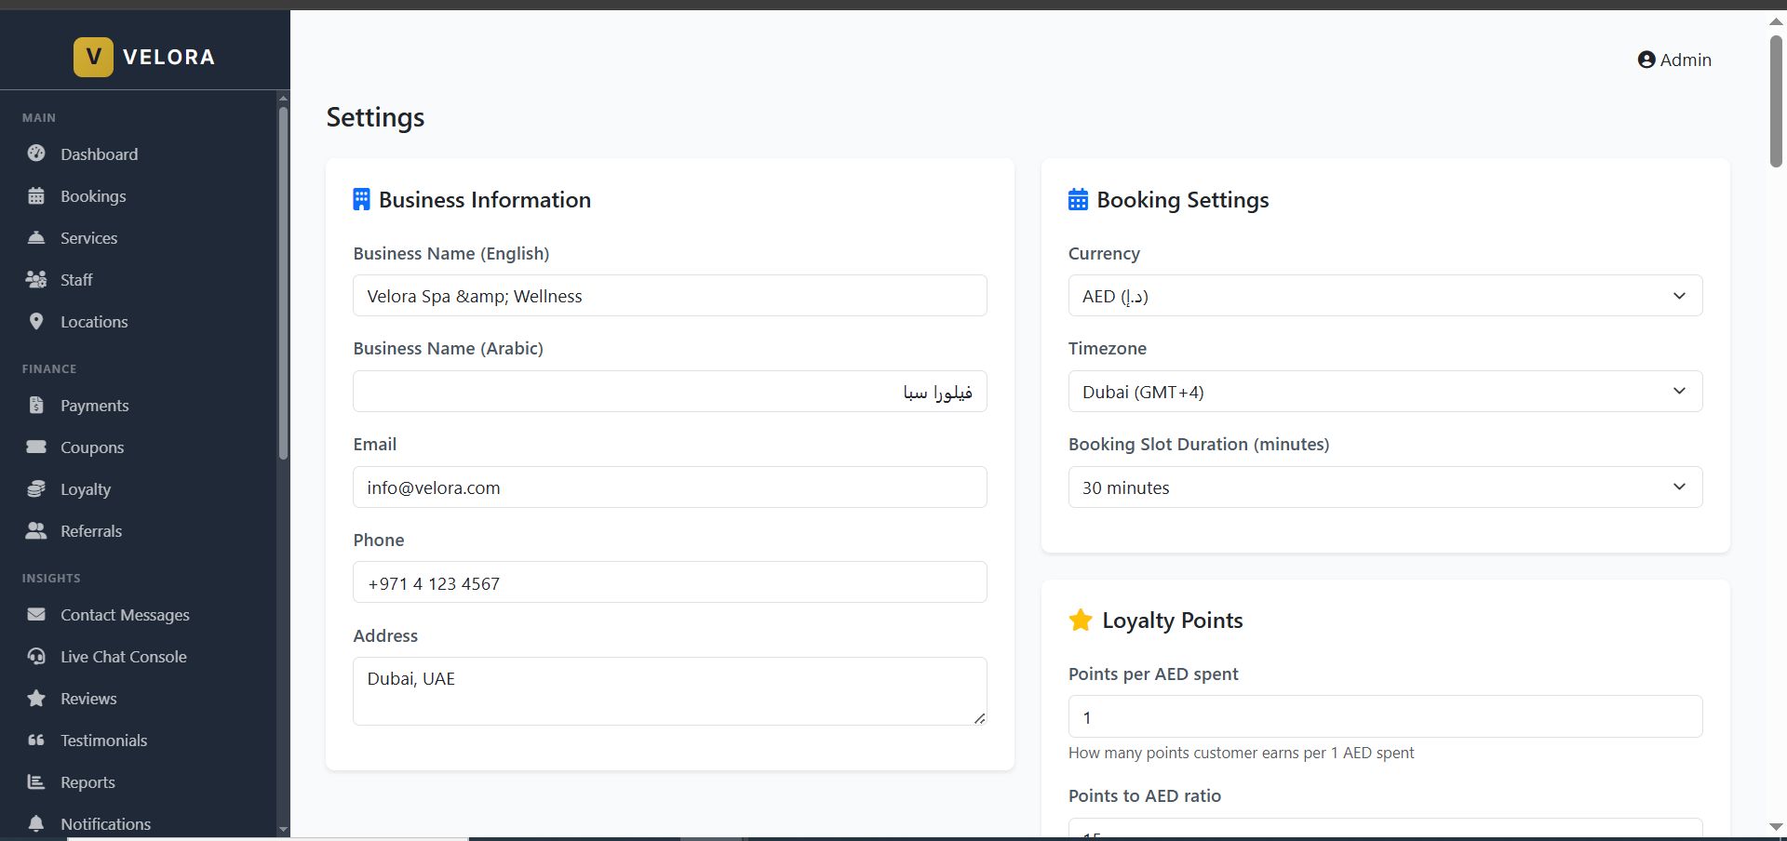Click the Live Chat Console headset icon
The width and height of the screenshot is (1787, 841).
(36, 656)
